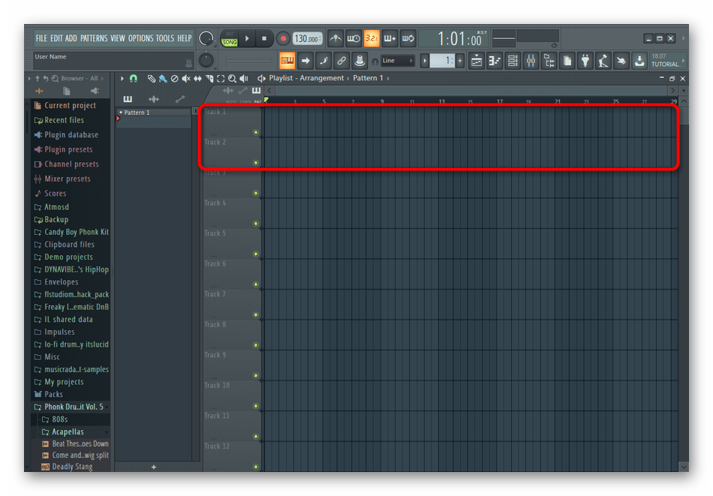Open the browser view button
Screen dimensions: 713x496
(x=549, y=61)
